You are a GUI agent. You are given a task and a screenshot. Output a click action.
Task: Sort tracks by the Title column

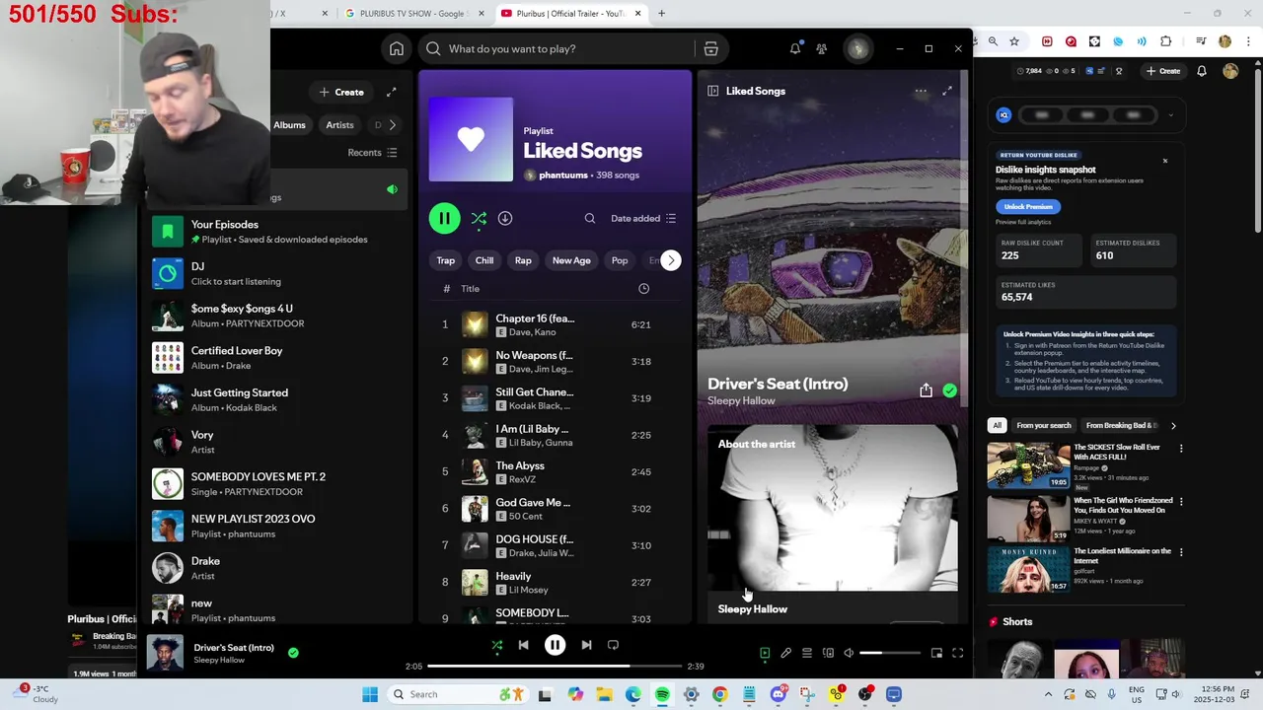coord(470,289)
